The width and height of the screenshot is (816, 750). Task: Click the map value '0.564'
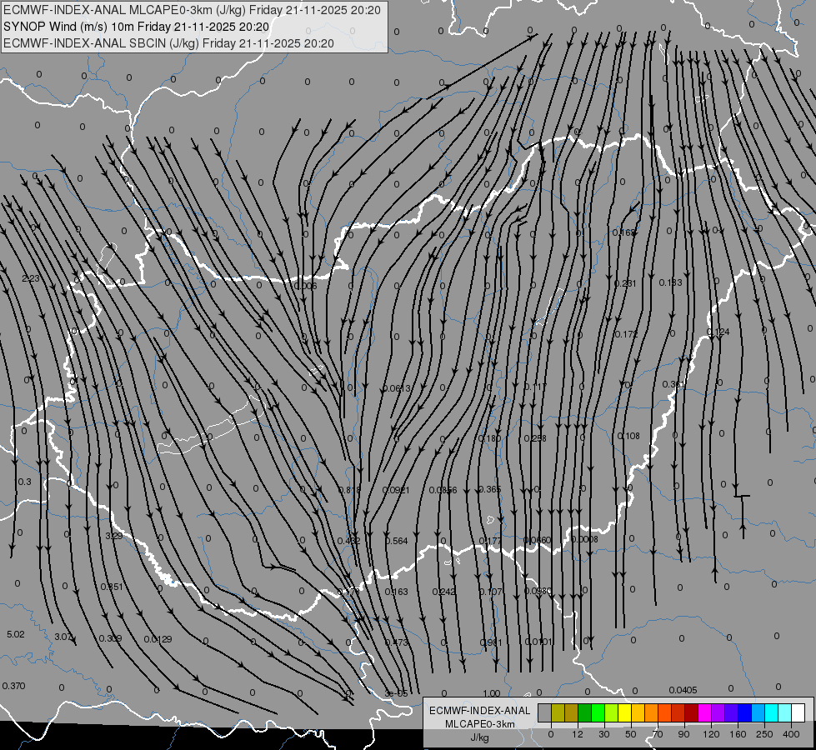(x=397, y=542)
